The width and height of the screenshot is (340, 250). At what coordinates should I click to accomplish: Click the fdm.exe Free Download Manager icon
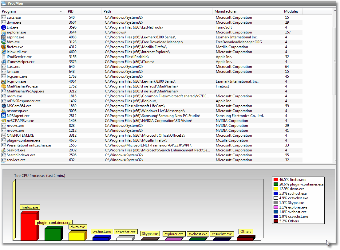coord(3,42)
